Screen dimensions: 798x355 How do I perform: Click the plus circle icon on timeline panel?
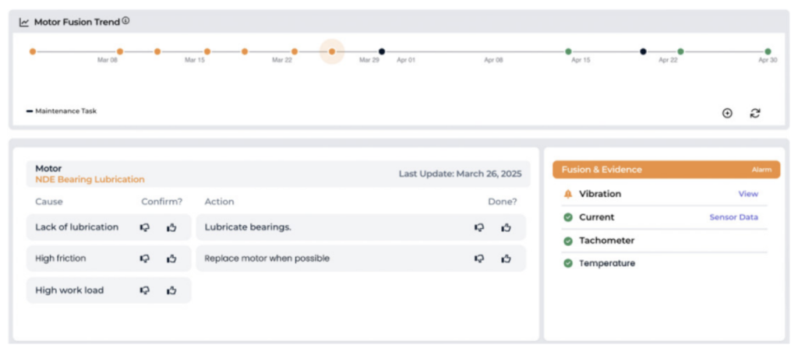click(x=727, y=113)
